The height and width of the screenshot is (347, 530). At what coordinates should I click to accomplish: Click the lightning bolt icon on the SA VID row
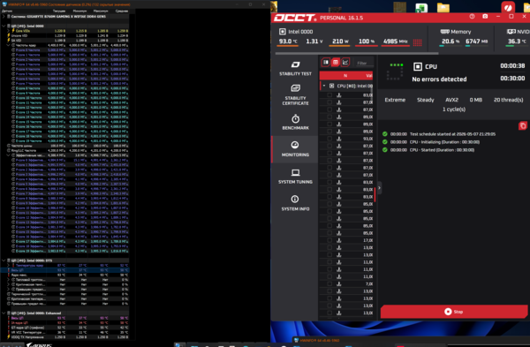tap(9, 41)
